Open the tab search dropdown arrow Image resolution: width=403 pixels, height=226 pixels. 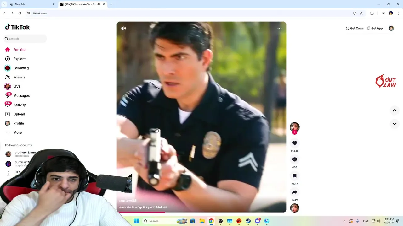tap(4, 4)
